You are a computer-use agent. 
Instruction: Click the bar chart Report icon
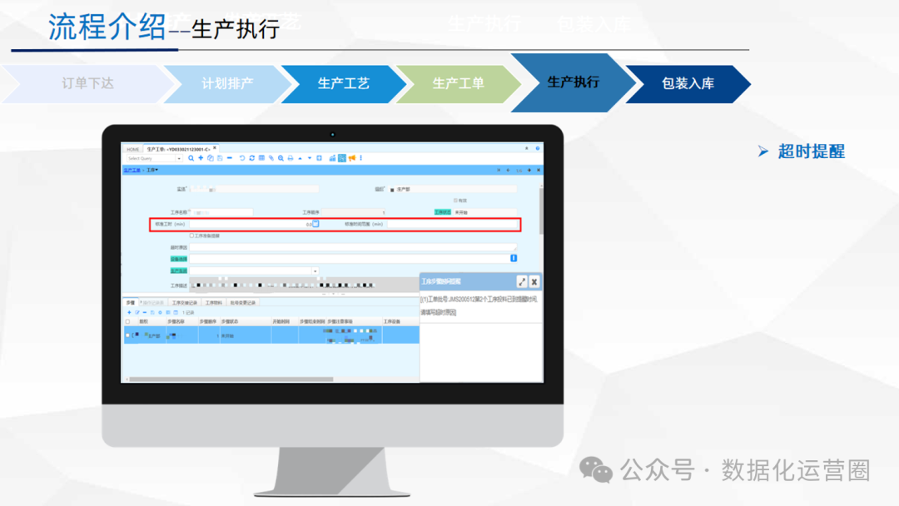(332, 158)
